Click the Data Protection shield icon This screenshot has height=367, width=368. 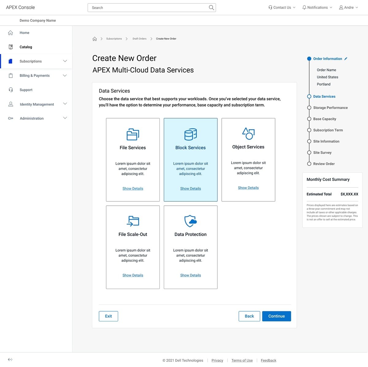point(190,221)
